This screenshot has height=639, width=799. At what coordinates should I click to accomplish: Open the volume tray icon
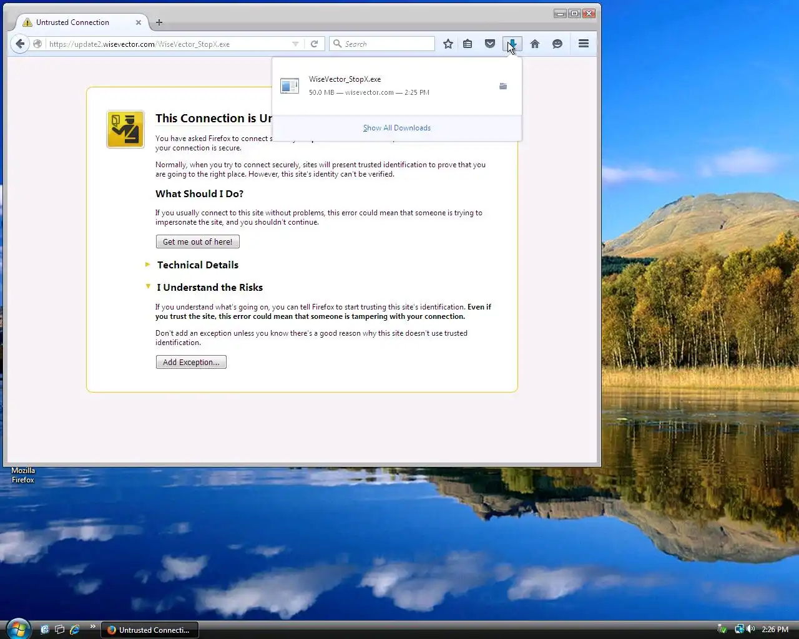[751, 629]
